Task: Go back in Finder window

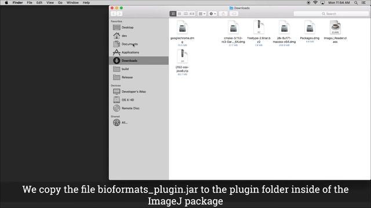Action: (114, 14)
